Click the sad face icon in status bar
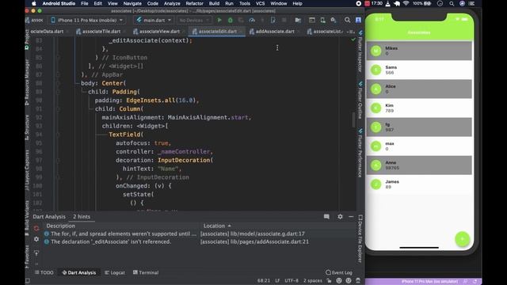This screenshot has height=285, width=507. coord(349,280)
